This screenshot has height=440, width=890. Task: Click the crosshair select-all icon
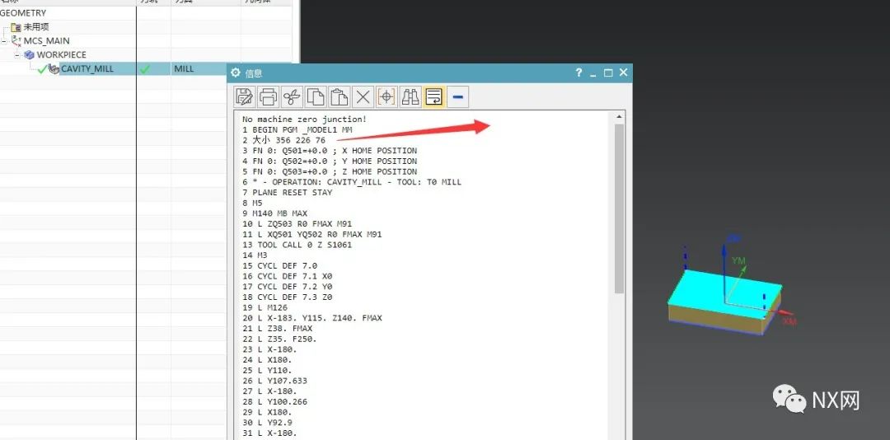click(x=386, y=97)
